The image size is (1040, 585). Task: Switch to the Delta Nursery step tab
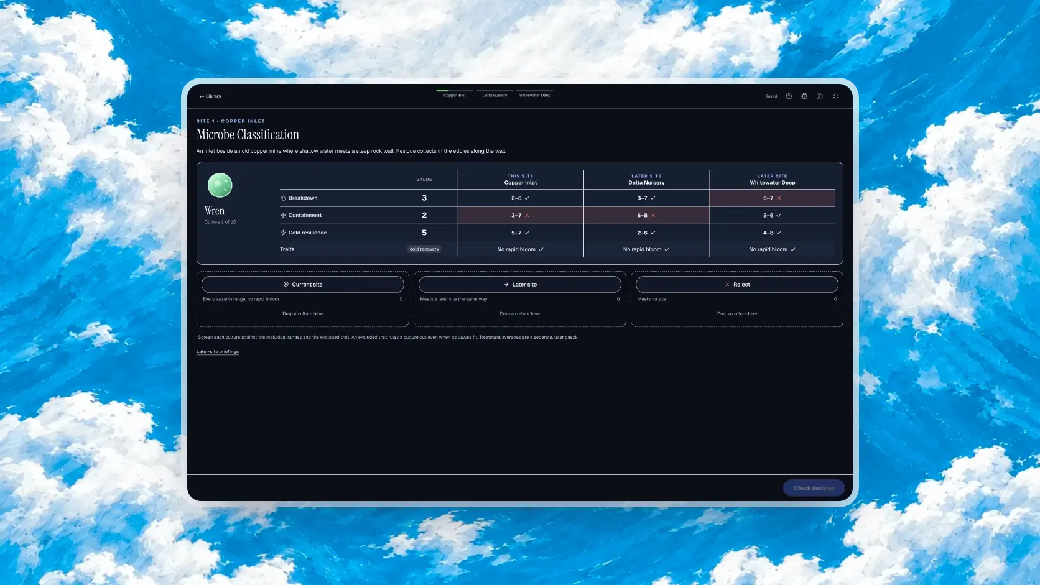(495, 93)
